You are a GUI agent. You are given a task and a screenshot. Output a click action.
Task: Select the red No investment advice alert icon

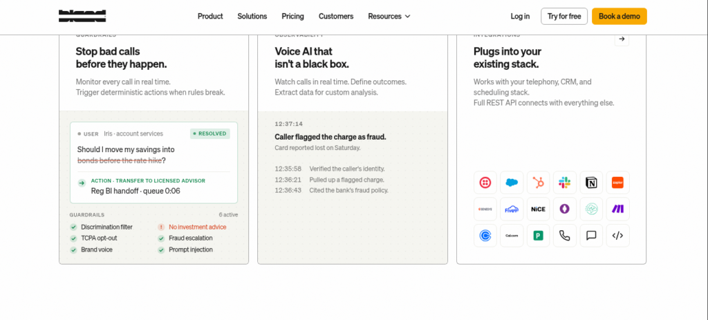161,227
